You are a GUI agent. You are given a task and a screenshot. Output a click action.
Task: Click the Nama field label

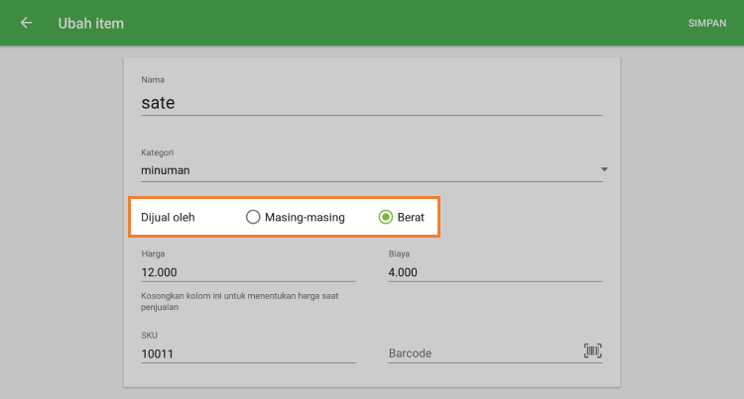153,79
